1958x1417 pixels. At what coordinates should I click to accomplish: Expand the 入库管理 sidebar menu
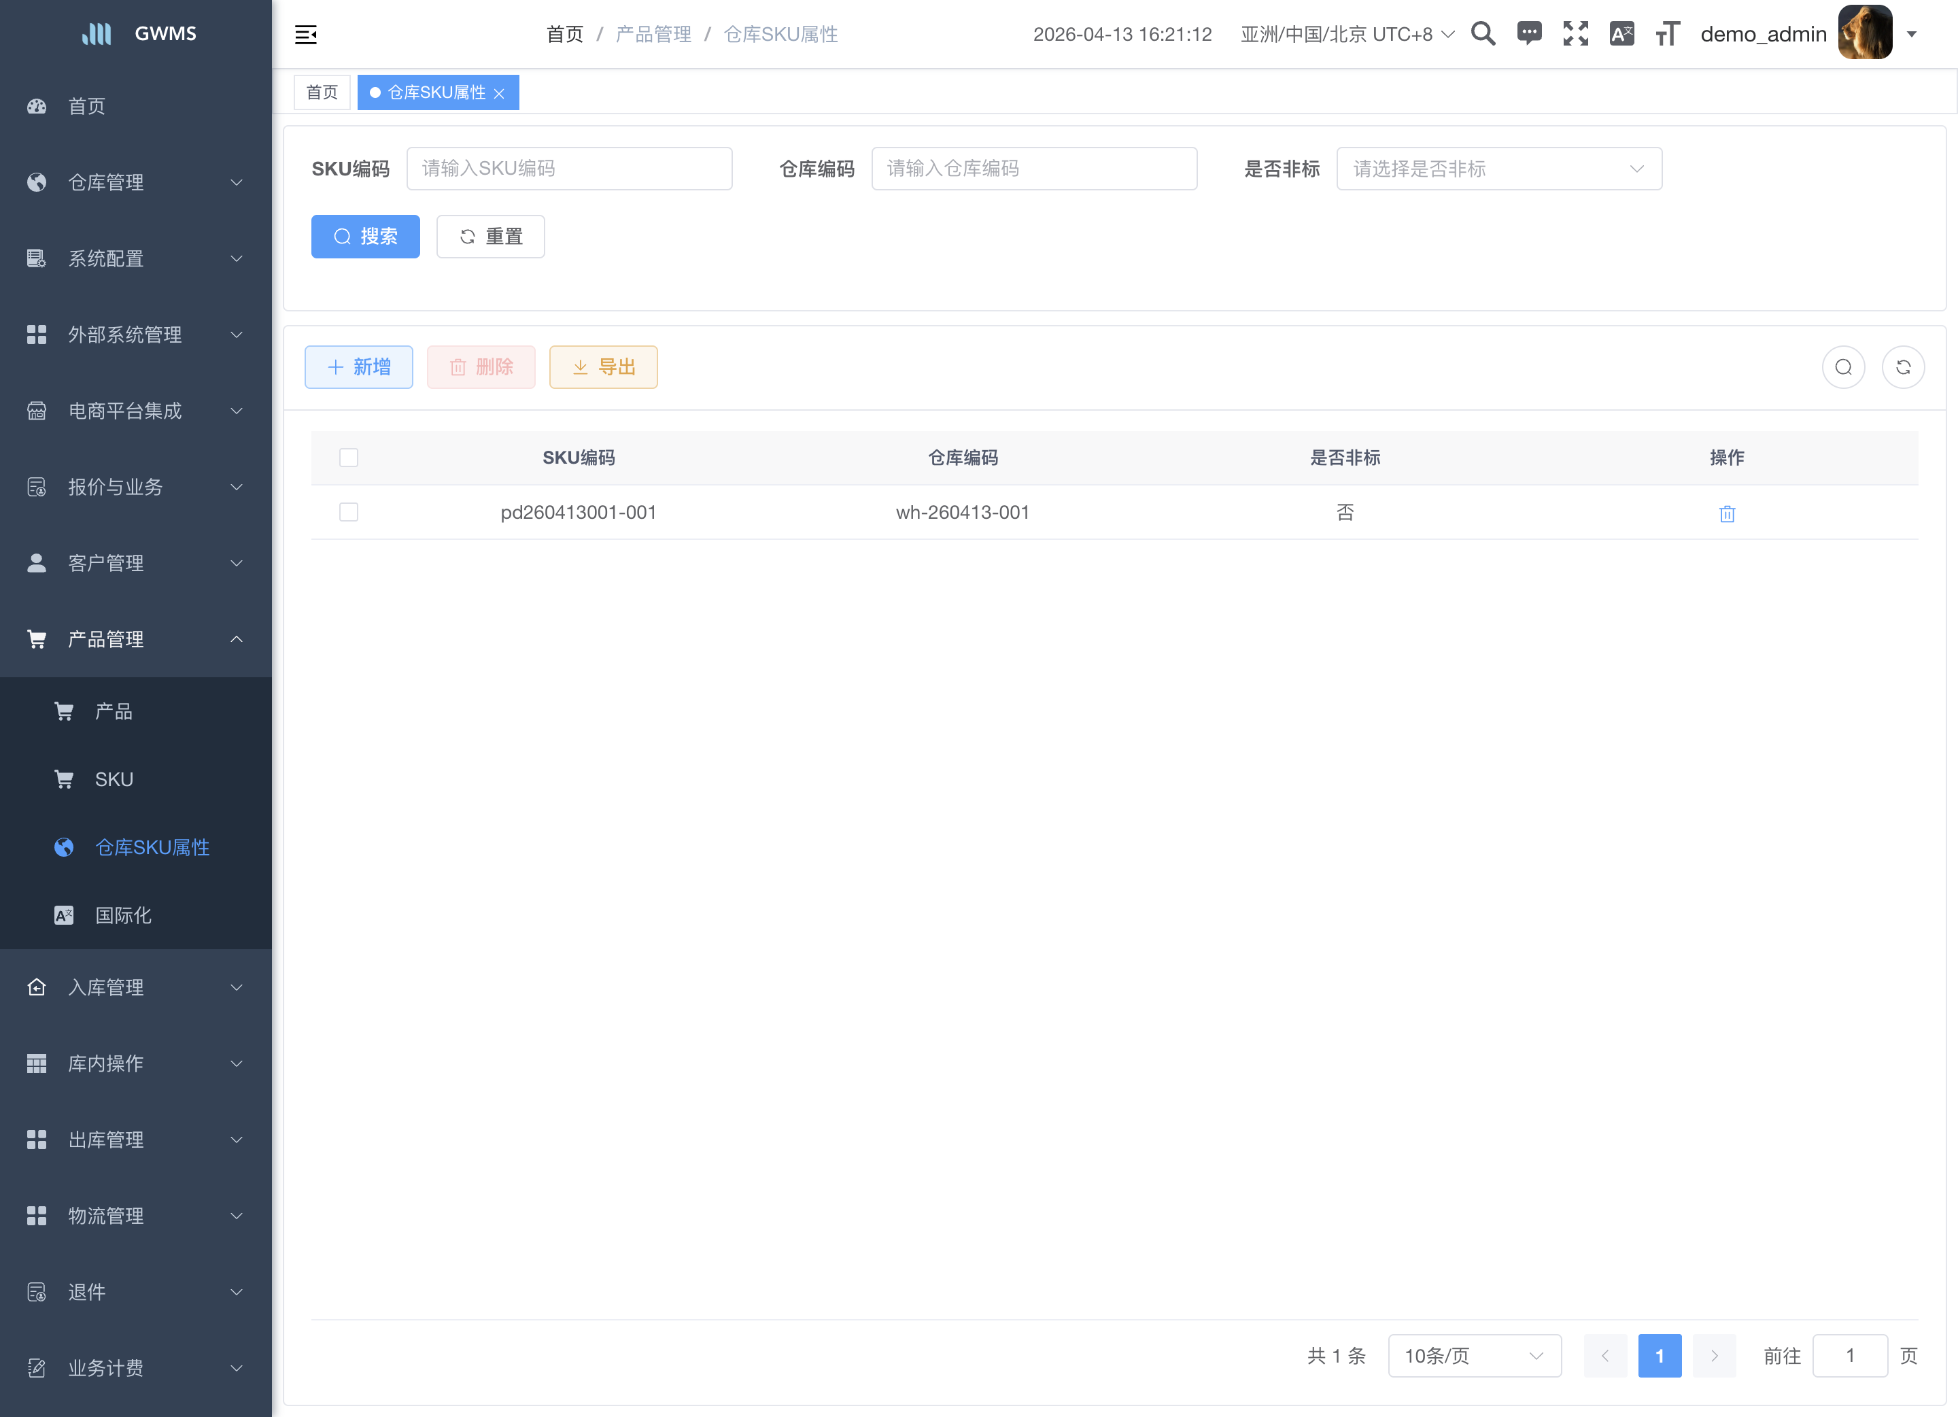click(135, 987)
